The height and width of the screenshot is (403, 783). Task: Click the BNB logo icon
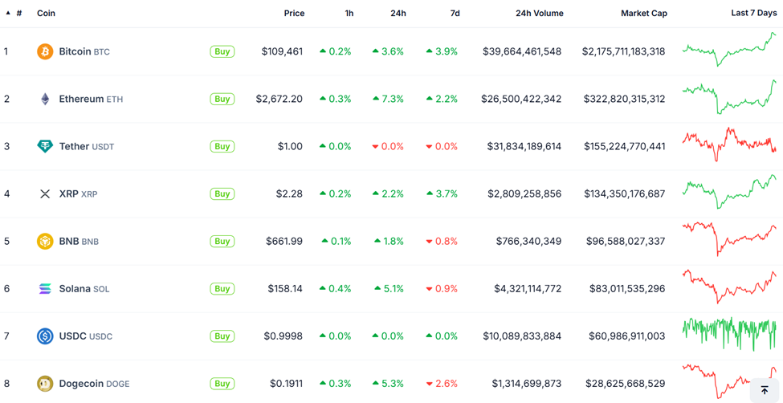point(45,241)
